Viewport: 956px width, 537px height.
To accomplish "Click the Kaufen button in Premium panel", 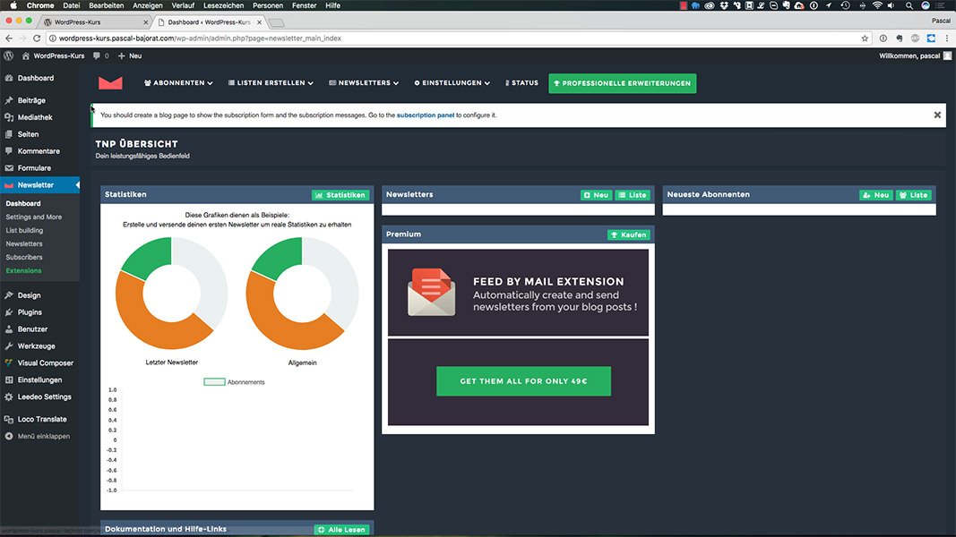I will tap(629, 234).
